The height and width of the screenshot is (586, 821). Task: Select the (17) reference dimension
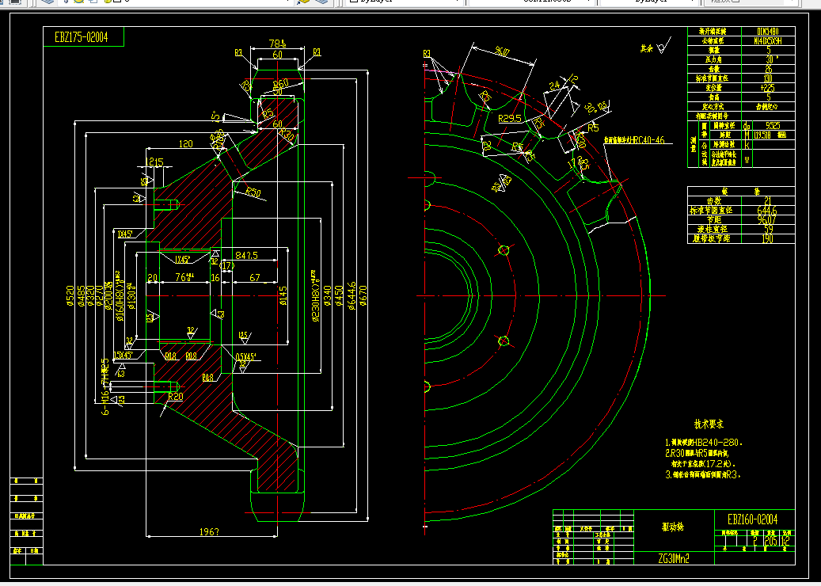(227, 266)
